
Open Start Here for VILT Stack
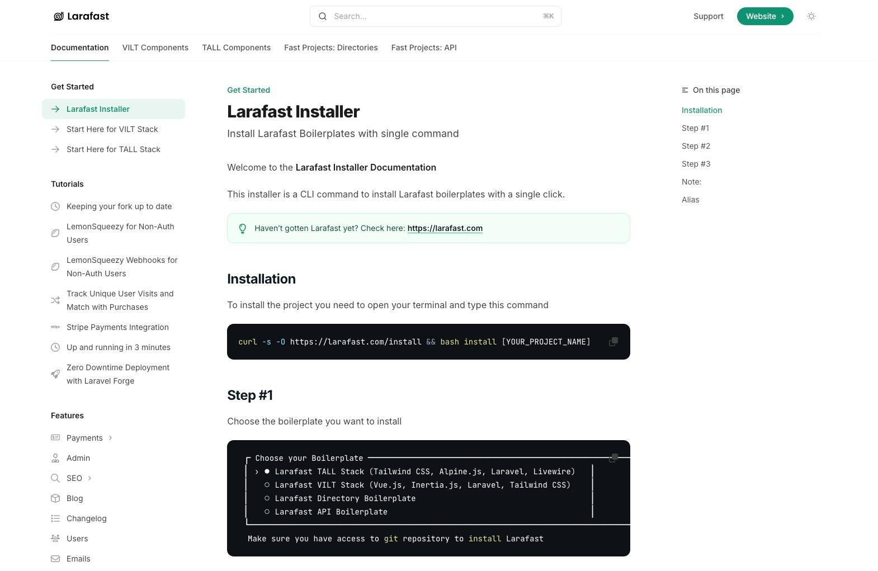[112, 129]
